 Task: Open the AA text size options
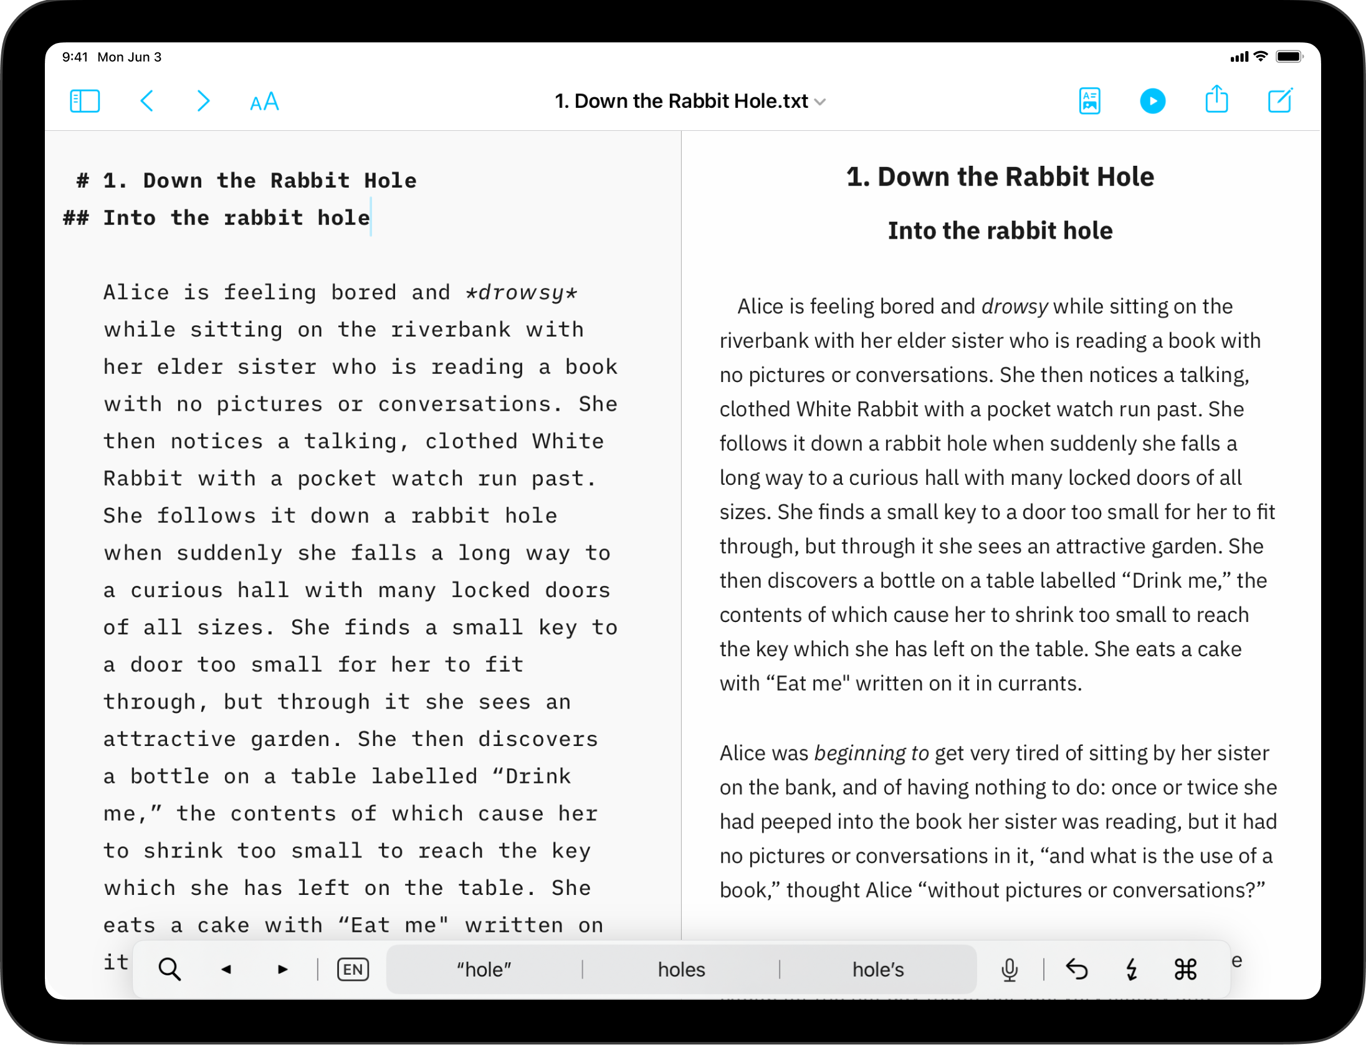pos(264,102)
